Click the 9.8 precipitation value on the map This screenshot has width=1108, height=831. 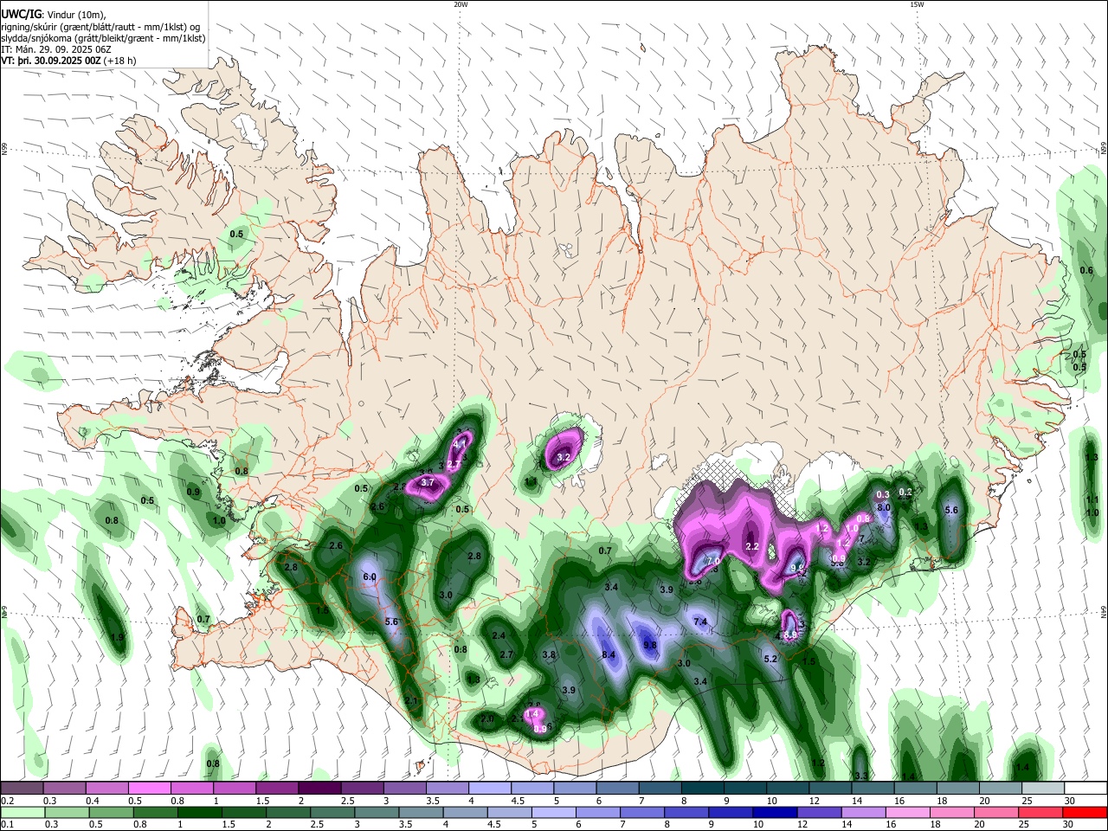650,646
